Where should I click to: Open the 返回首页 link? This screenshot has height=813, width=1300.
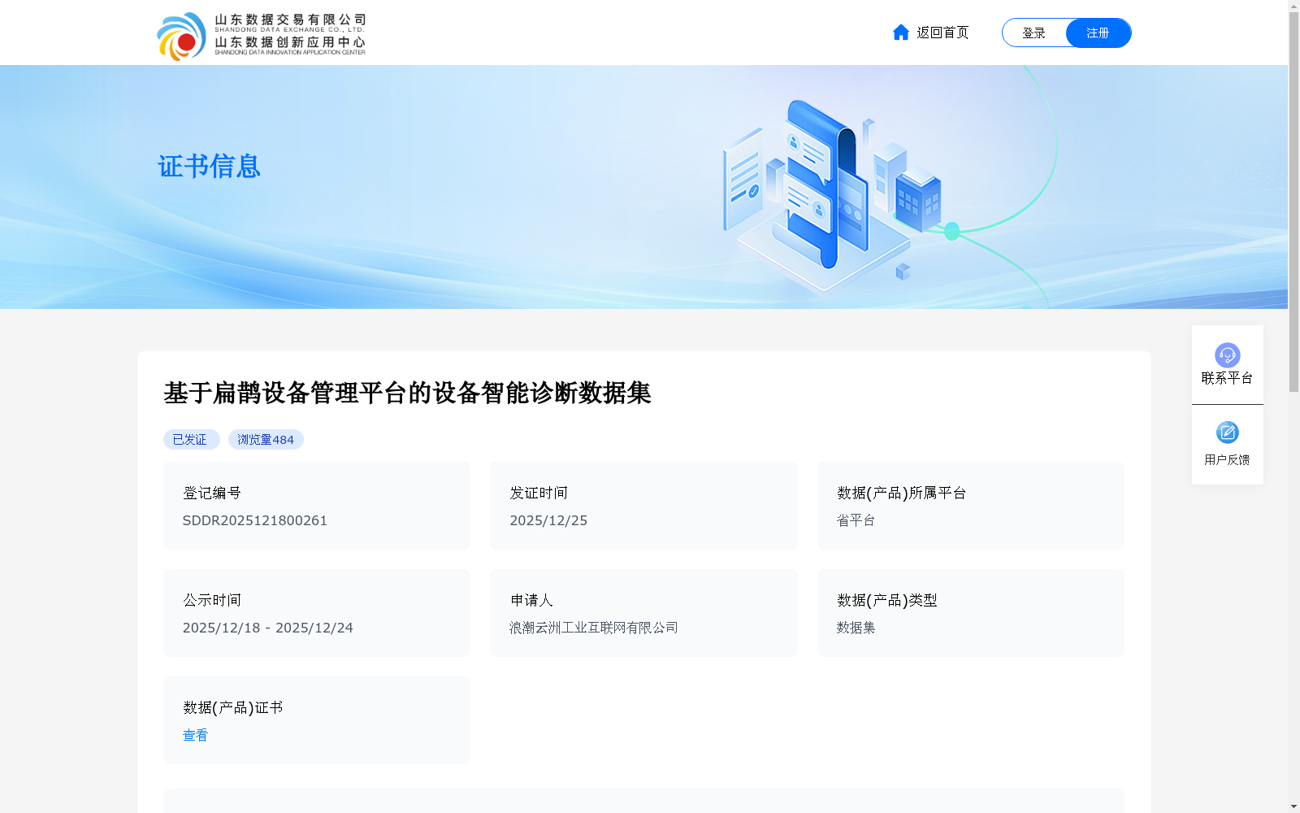coord(942,33)
